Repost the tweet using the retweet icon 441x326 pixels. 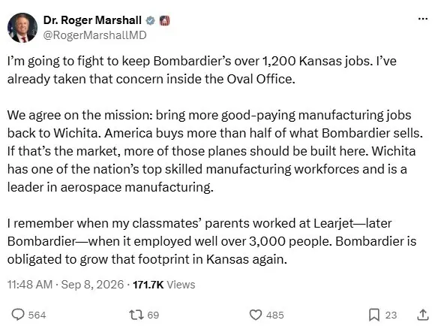point(136,315)
